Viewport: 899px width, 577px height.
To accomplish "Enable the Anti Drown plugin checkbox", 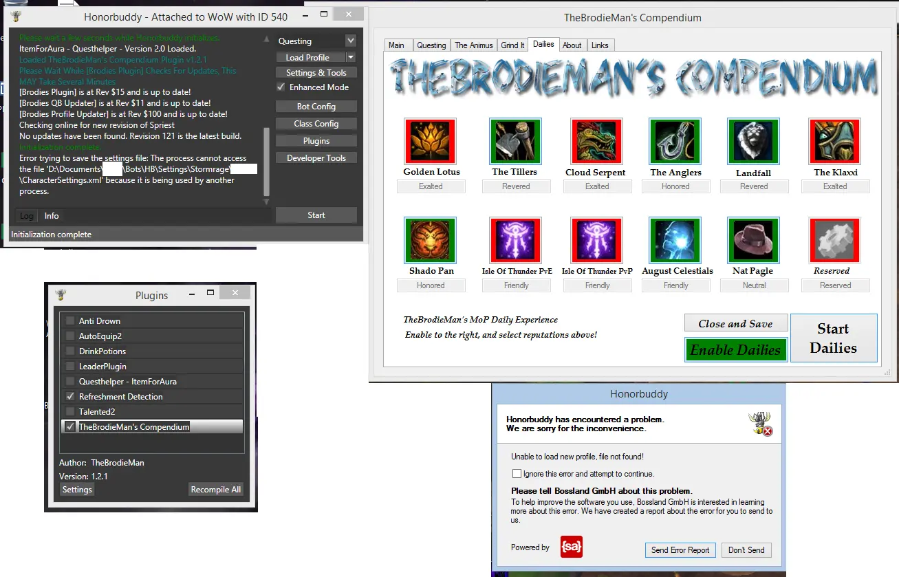I will [x=70, y=321].
